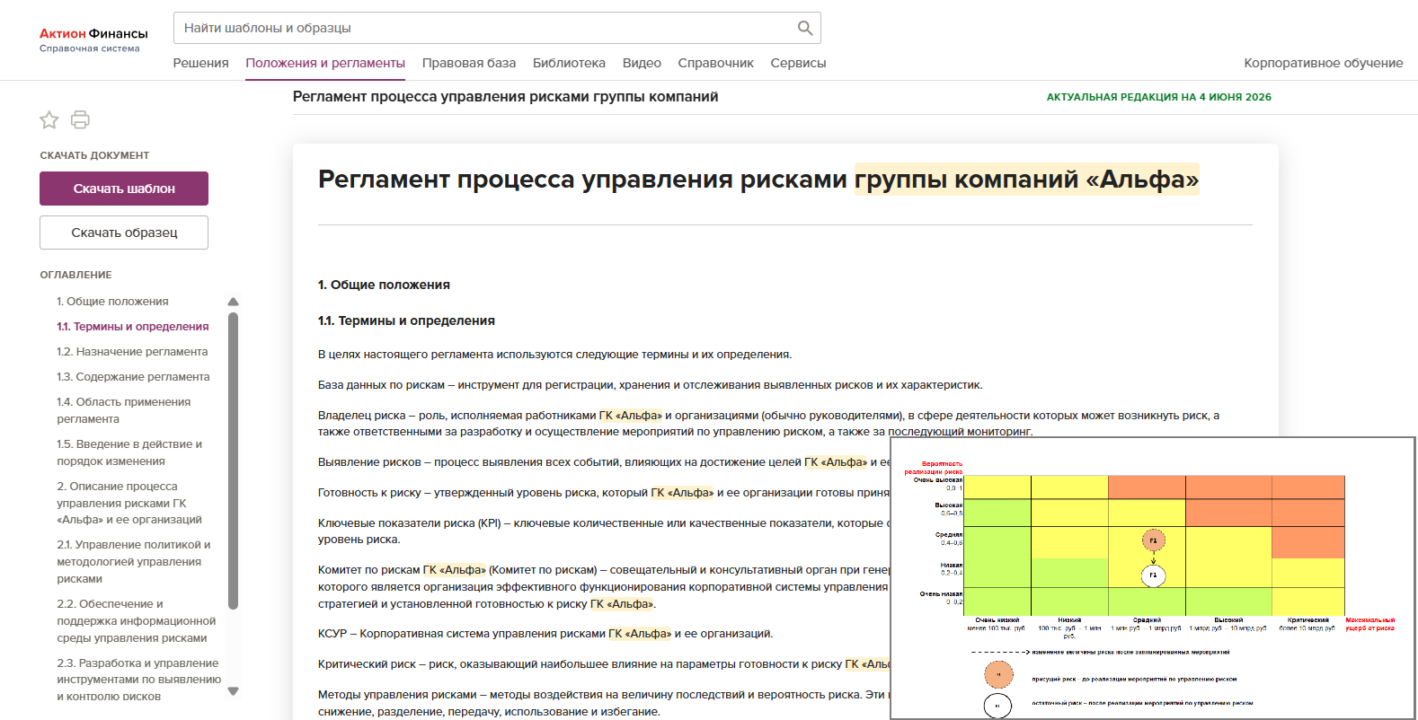Click the white circle in matrix legend

click(x=997, y=707)
